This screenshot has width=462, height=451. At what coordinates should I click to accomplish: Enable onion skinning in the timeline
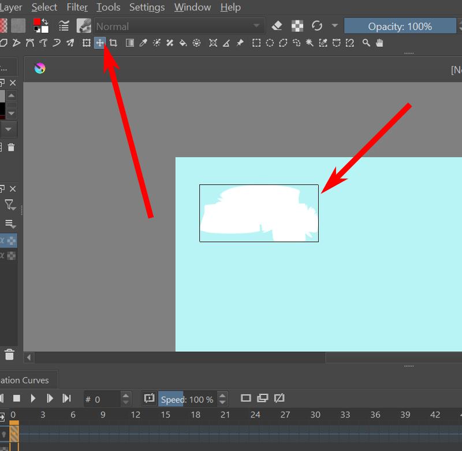point(263,398)
